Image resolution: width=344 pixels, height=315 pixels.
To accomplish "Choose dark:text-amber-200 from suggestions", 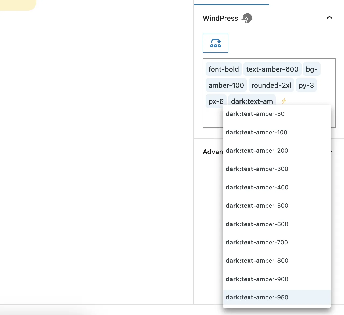I will tap(277, 151).
